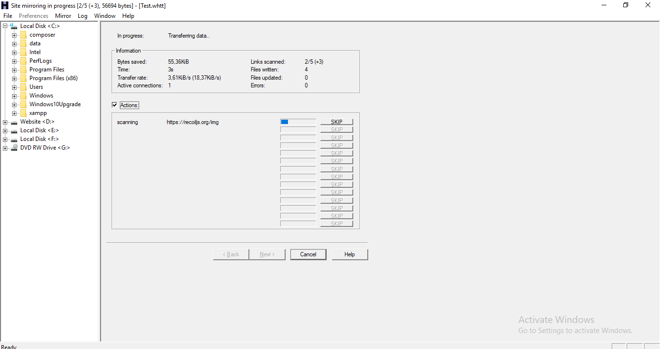This screenshot has height=349, width=660.
Task: Click the Local Disk E: drive icon
Action: point(14,131)
